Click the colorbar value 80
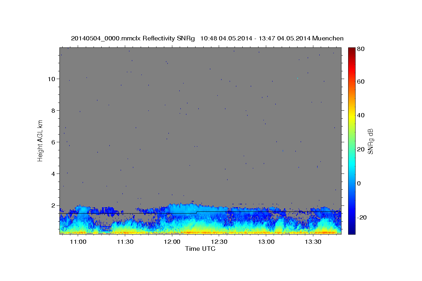422x281 pixels. 361,49
